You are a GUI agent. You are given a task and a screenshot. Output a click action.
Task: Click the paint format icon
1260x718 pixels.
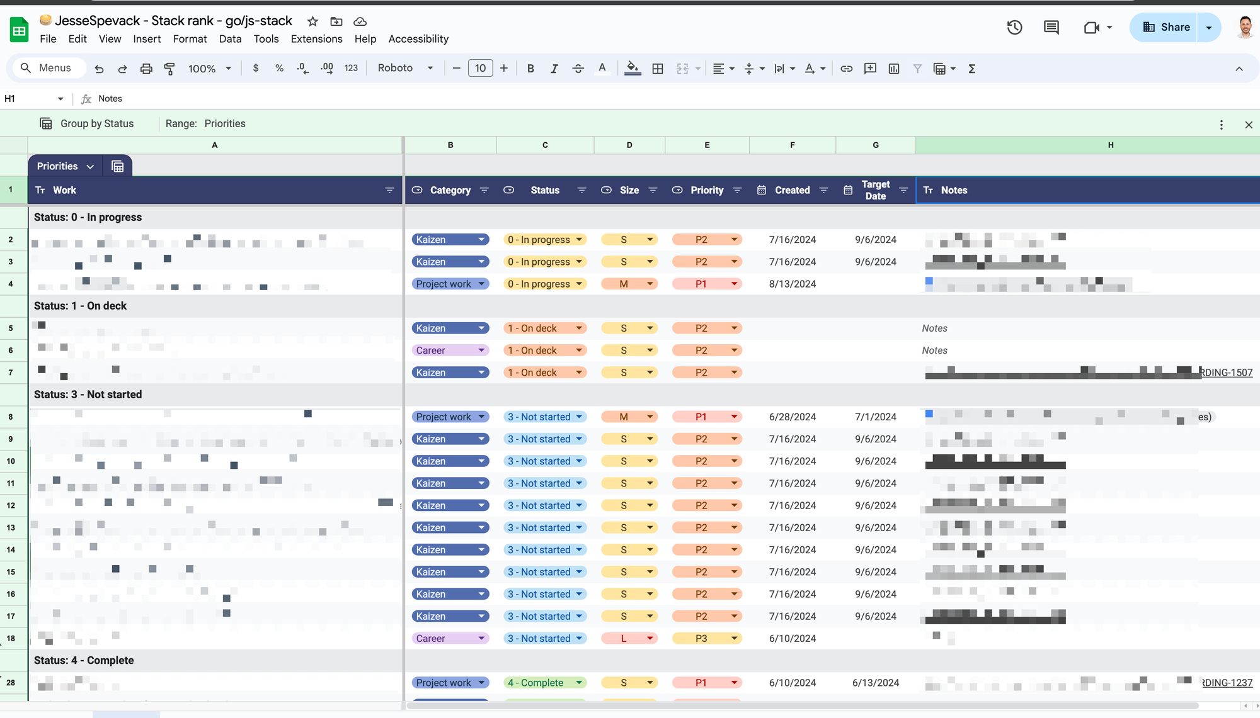169,69
